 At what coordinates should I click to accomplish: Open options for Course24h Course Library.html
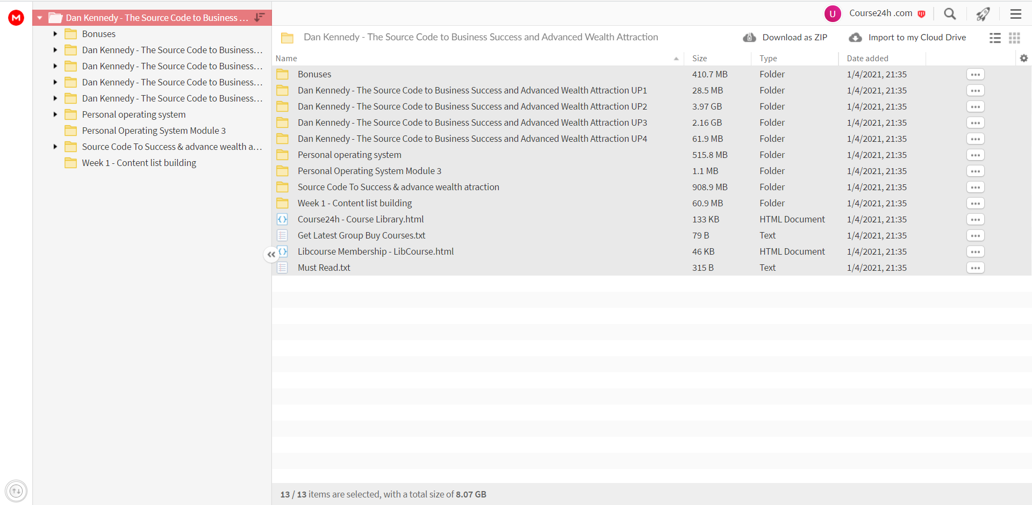point(976,220)
